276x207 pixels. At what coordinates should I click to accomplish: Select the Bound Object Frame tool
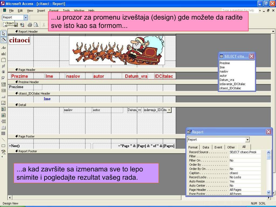click(x=4, y=115)
